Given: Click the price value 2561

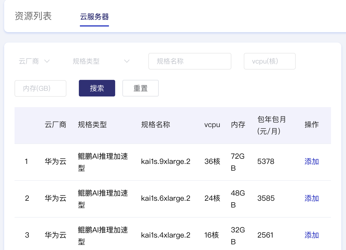Looking at the screenshot, I should pos(265,235).
